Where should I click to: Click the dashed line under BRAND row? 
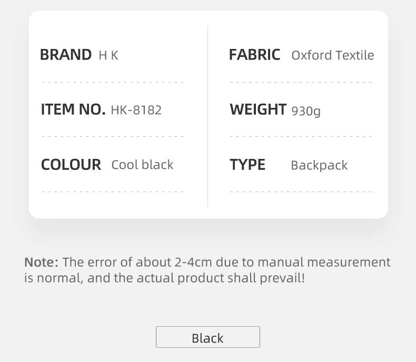[113, 83]
